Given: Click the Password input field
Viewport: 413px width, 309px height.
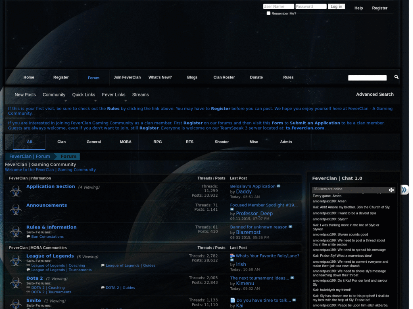Looking at the screenshot, I should [311, 6].
